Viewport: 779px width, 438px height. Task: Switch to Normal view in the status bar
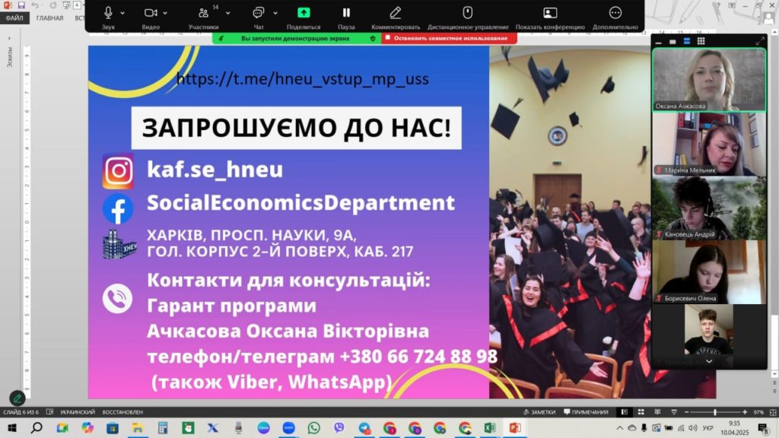pyautogui.click(x=625, y=412)
